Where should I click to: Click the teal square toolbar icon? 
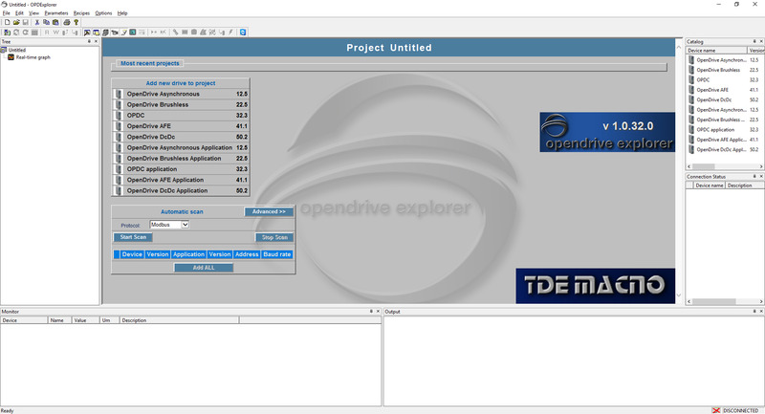click(132, 33)
